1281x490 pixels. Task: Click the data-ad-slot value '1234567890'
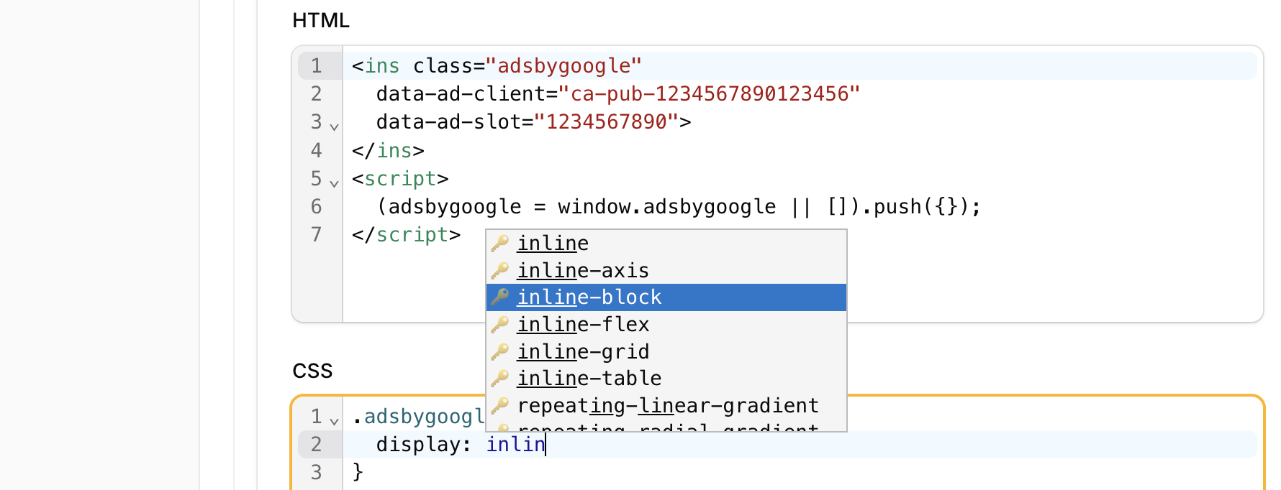point(607,122)
